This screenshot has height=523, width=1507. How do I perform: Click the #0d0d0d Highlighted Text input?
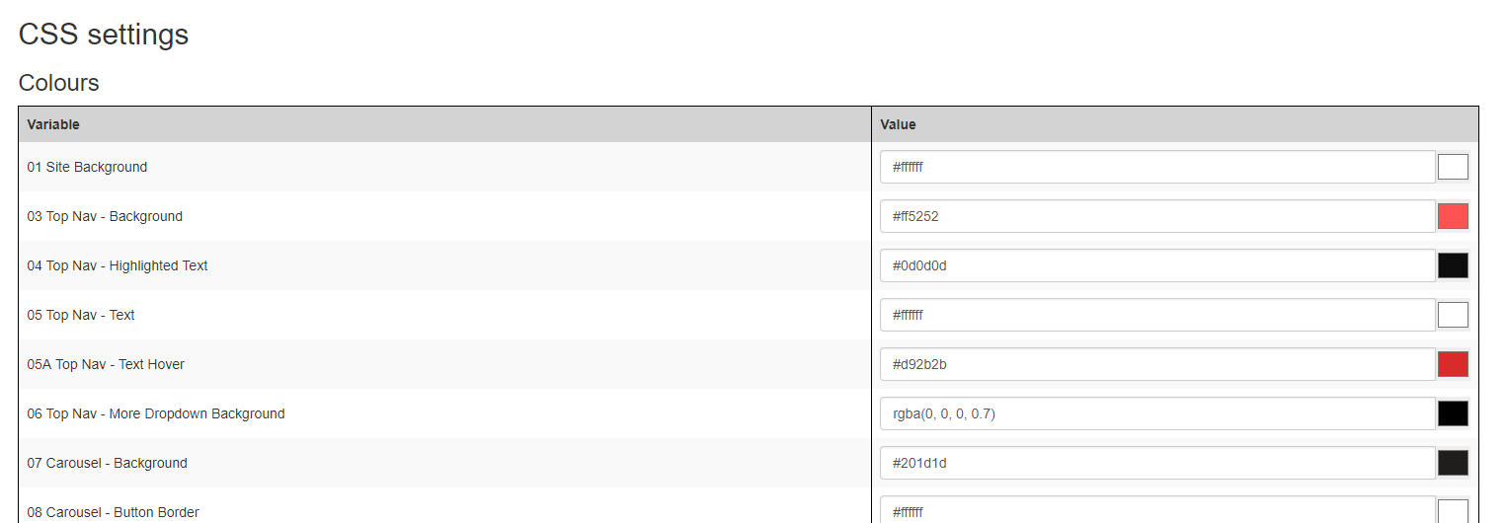tap(1157, 265)
